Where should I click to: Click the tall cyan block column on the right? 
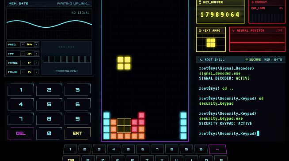click(183, 126)
